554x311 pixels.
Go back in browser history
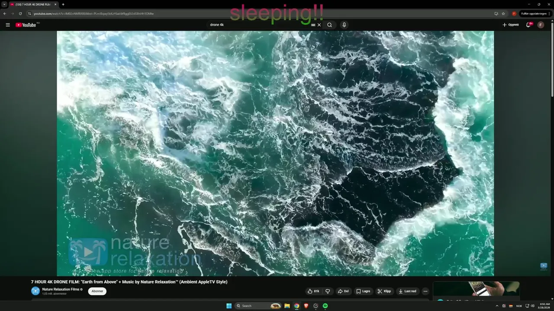[5, 13]
